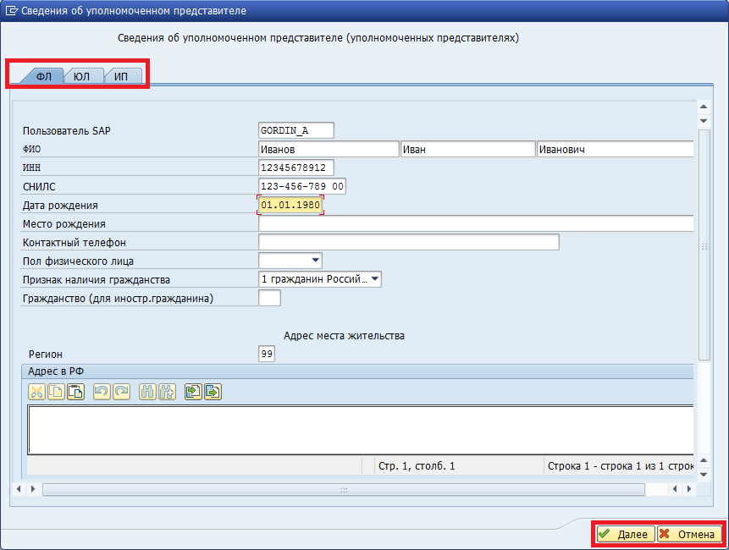This screenshot has height=550, width=729.
Task: Click the Find Next binoculars-plus icon
Action: coord(167,391)
